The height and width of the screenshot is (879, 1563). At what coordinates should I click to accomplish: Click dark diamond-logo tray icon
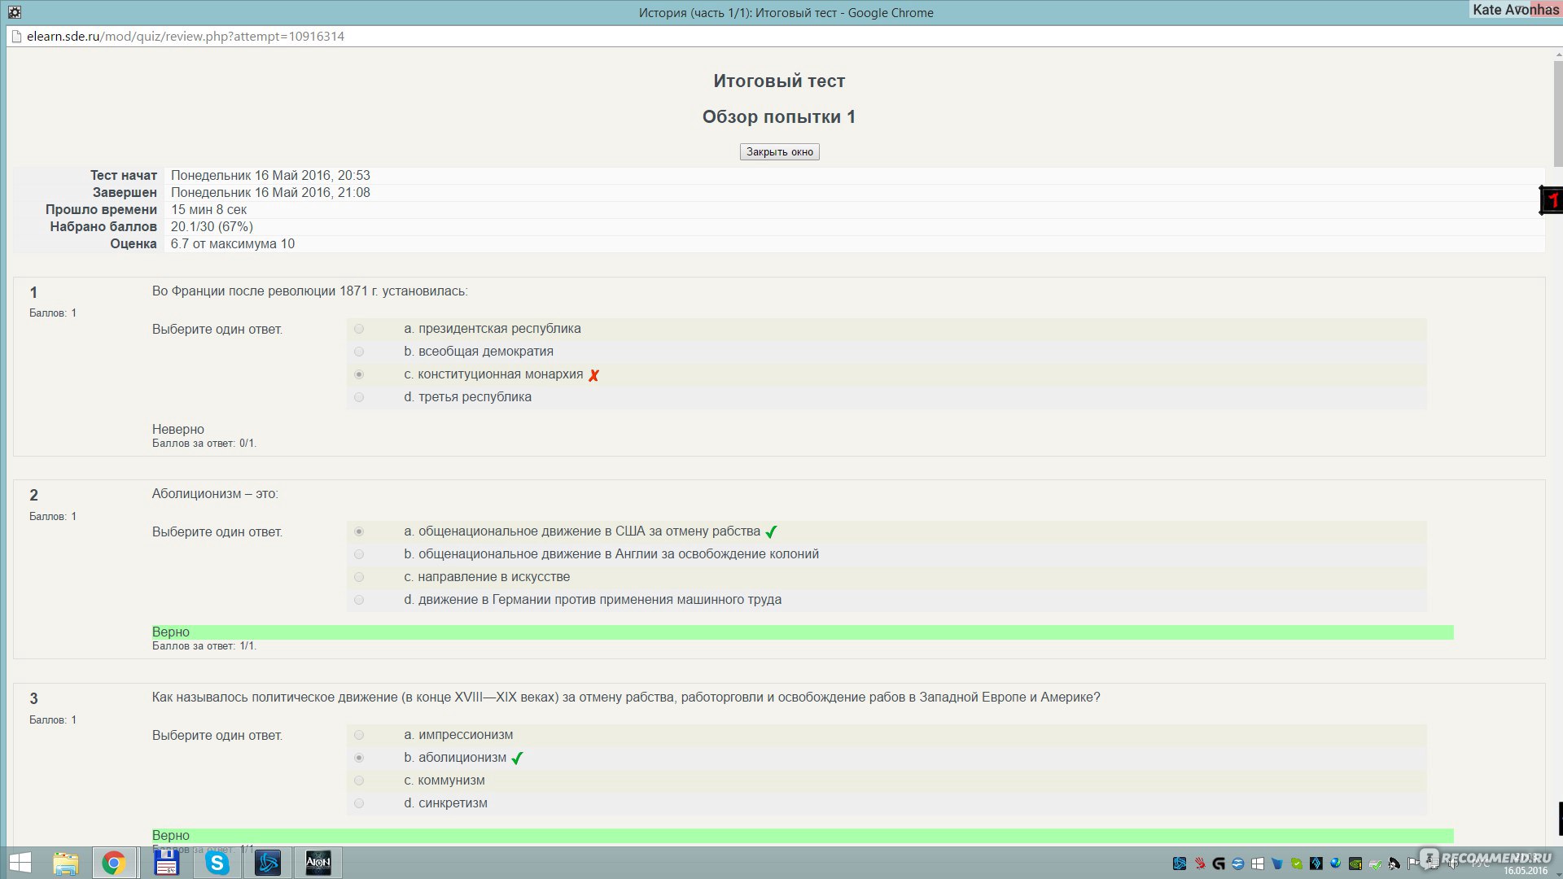(x=1316, y=864)
